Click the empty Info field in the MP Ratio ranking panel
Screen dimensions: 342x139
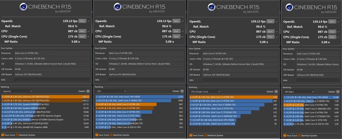318,80
